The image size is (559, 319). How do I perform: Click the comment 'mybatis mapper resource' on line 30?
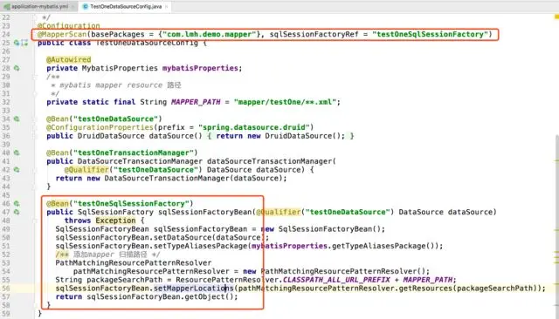point(111,85)
